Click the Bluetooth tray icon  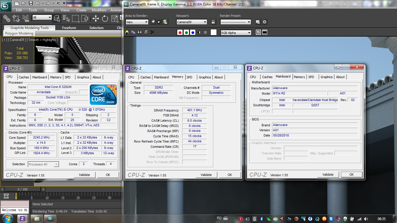(261, 219)
